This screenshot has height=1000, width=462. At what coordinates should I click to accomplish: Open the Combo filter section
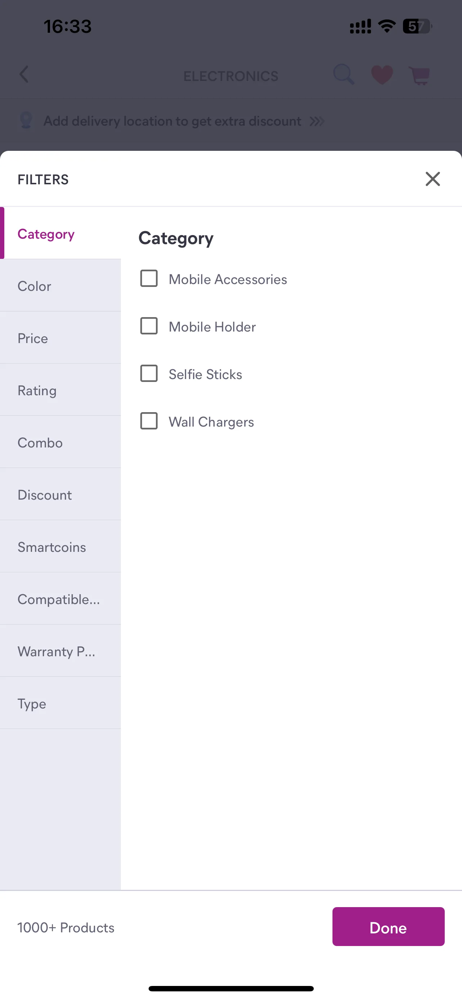(60, 442)
